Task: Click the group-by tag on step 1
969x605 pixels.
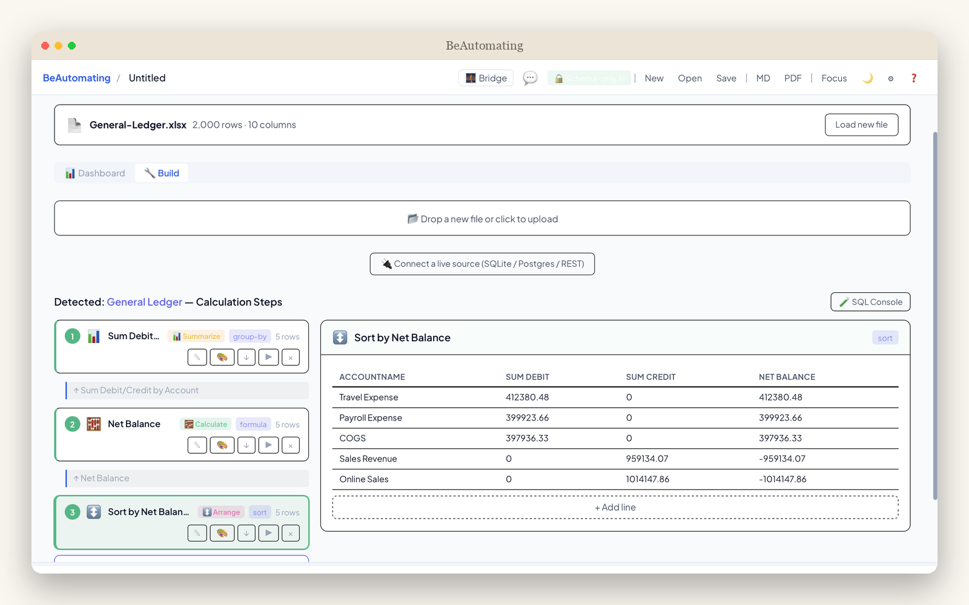Action: (250, 336)
